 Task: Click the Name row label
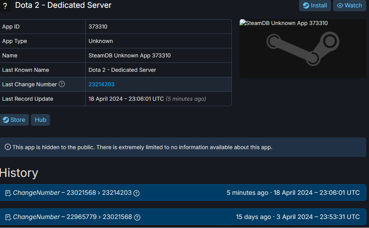pyautogui.click(x=10, y=55)
